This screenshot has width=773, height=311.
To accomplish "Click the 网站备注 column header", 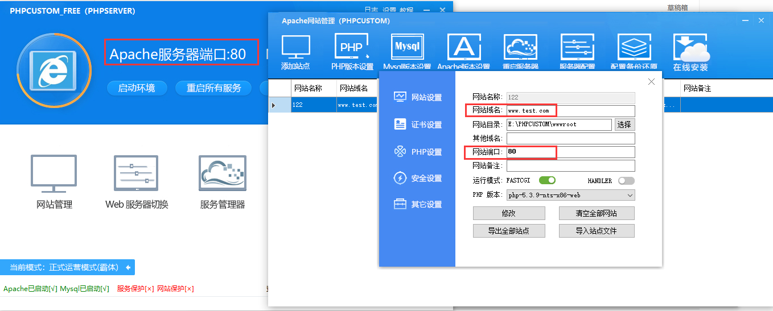I will tap(726, 88).
